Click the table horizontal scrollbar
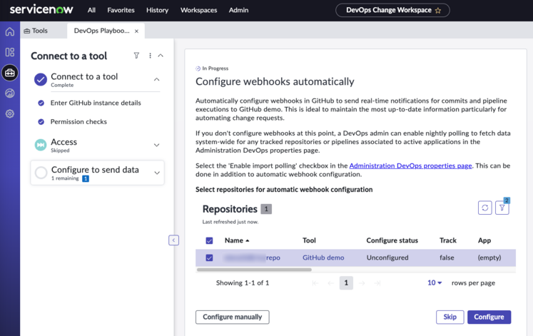This screenshot has height=336, width=533. (x=254, y=270)
